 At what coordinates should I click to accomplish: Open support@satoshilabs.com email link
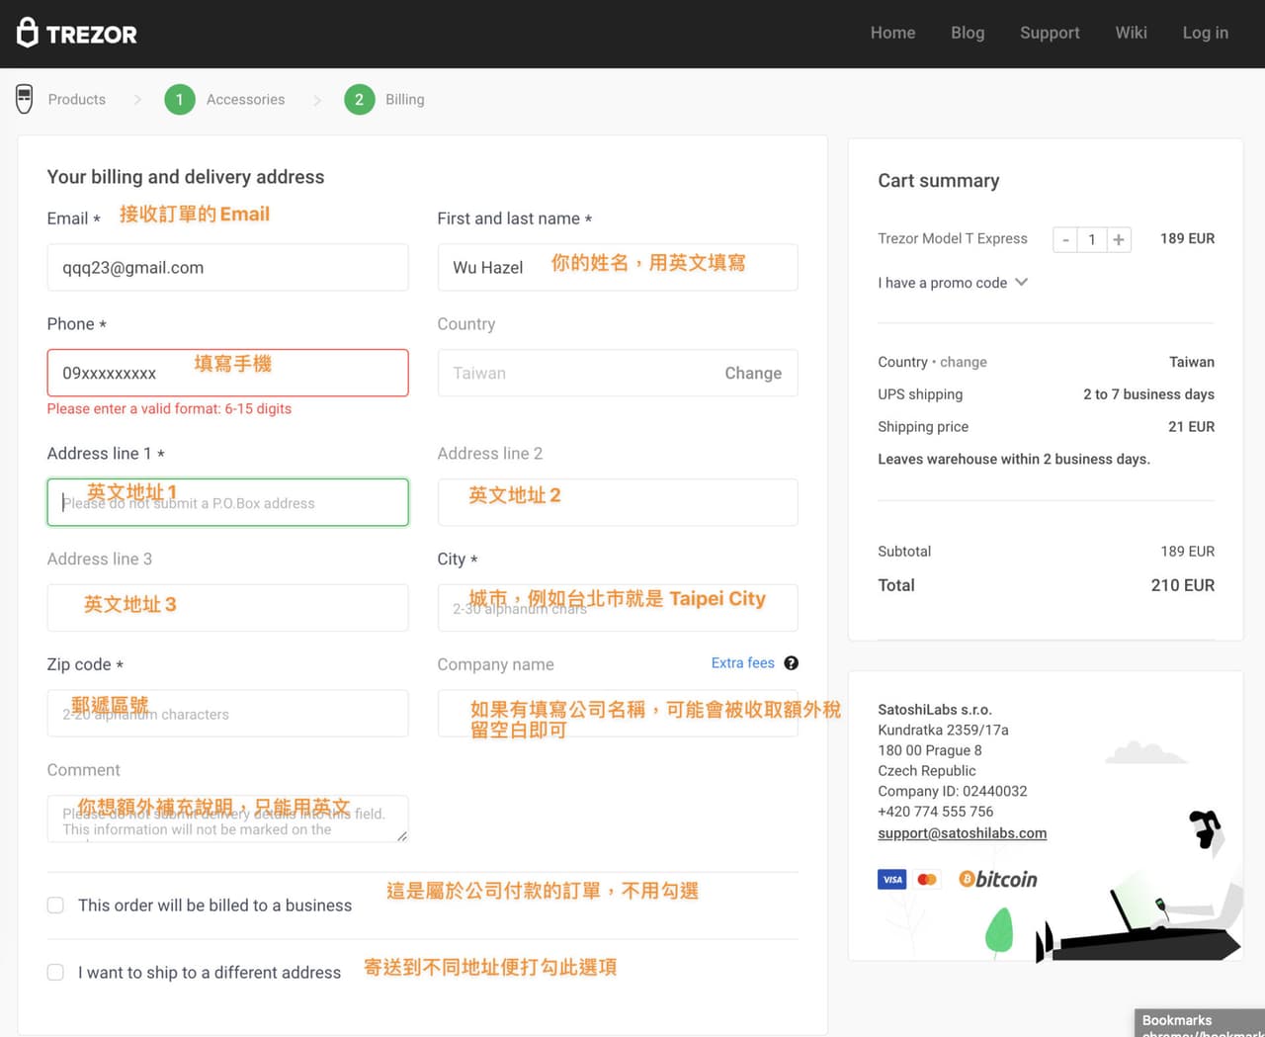pyautogui.click(x=963, y=833)
